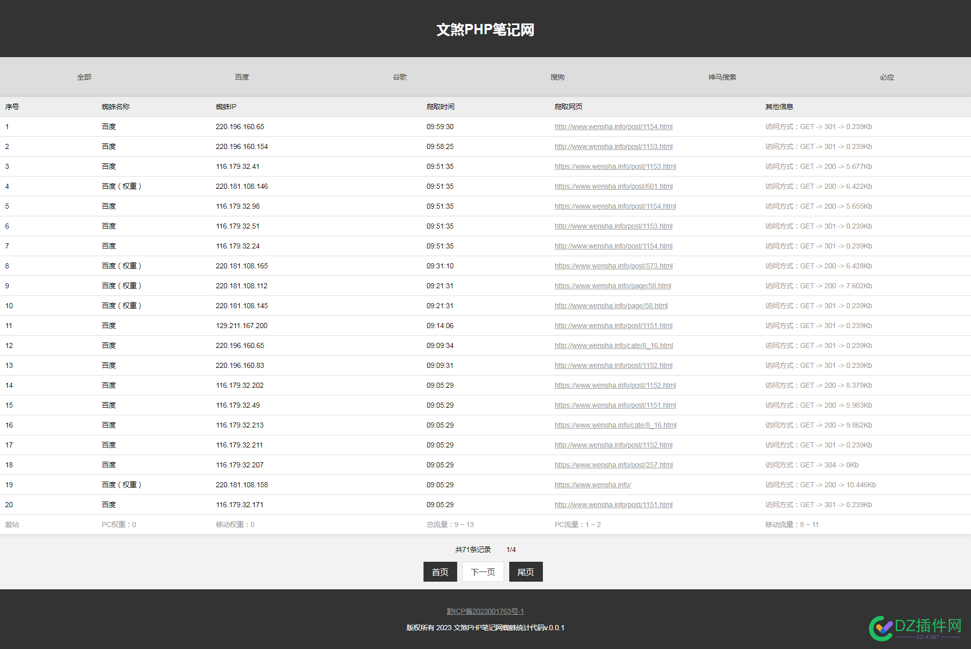Select IP 116.179.32.171
Image resolution: width=971 pixels, height=649 pixels.
coord(240,505)
